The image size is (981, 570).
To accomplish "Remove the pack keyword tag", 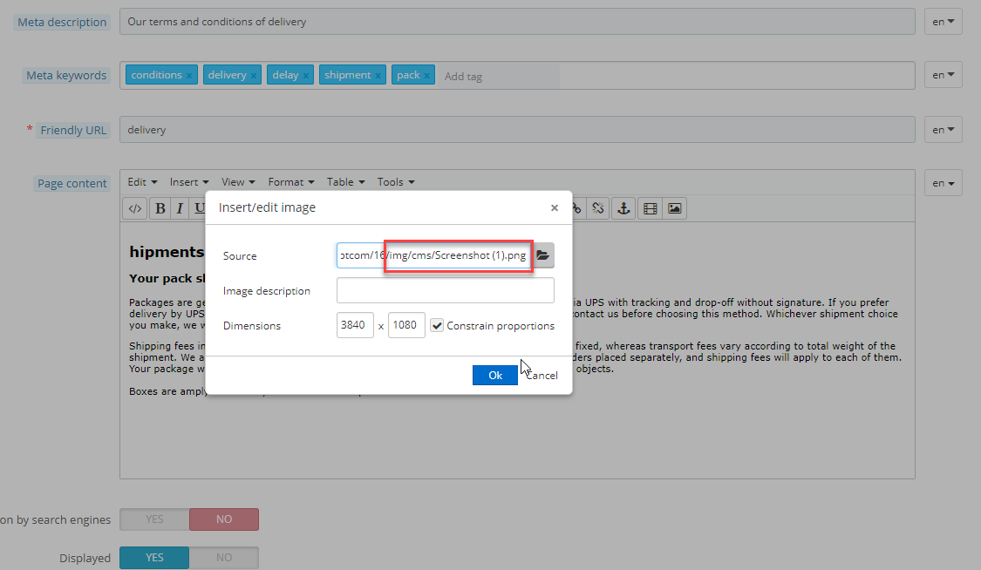I will [426, 76].
